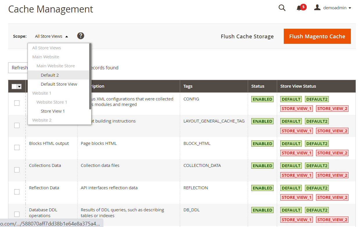The width and height of the screenshot is (359, 227).
Task: Click 'Collection data files' description
Action: [x=100, y=165]
